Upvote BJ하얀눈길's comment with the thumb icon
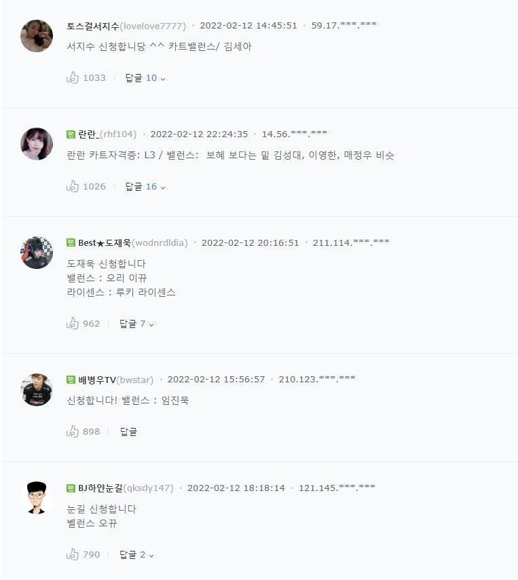Image resolution: width=518 pixels, height=580 pixels. coord(73,554)
